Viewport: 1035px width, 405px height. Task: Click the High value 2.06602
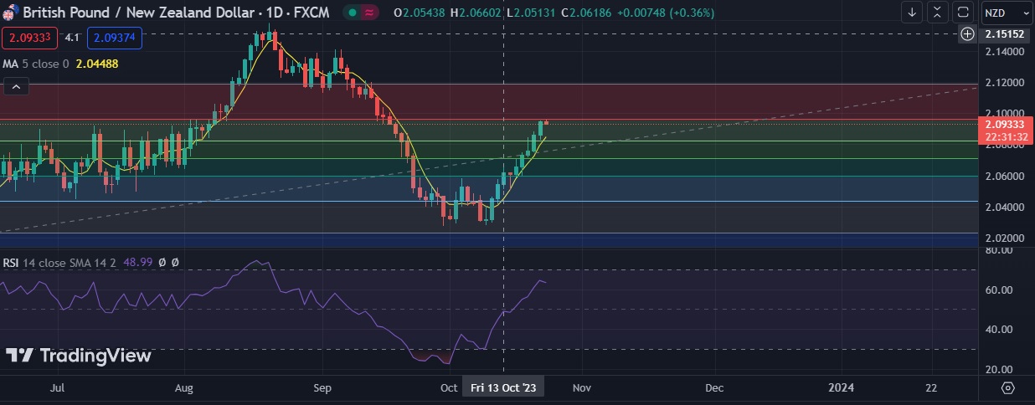pyautogui.click(x=481, y=13)
